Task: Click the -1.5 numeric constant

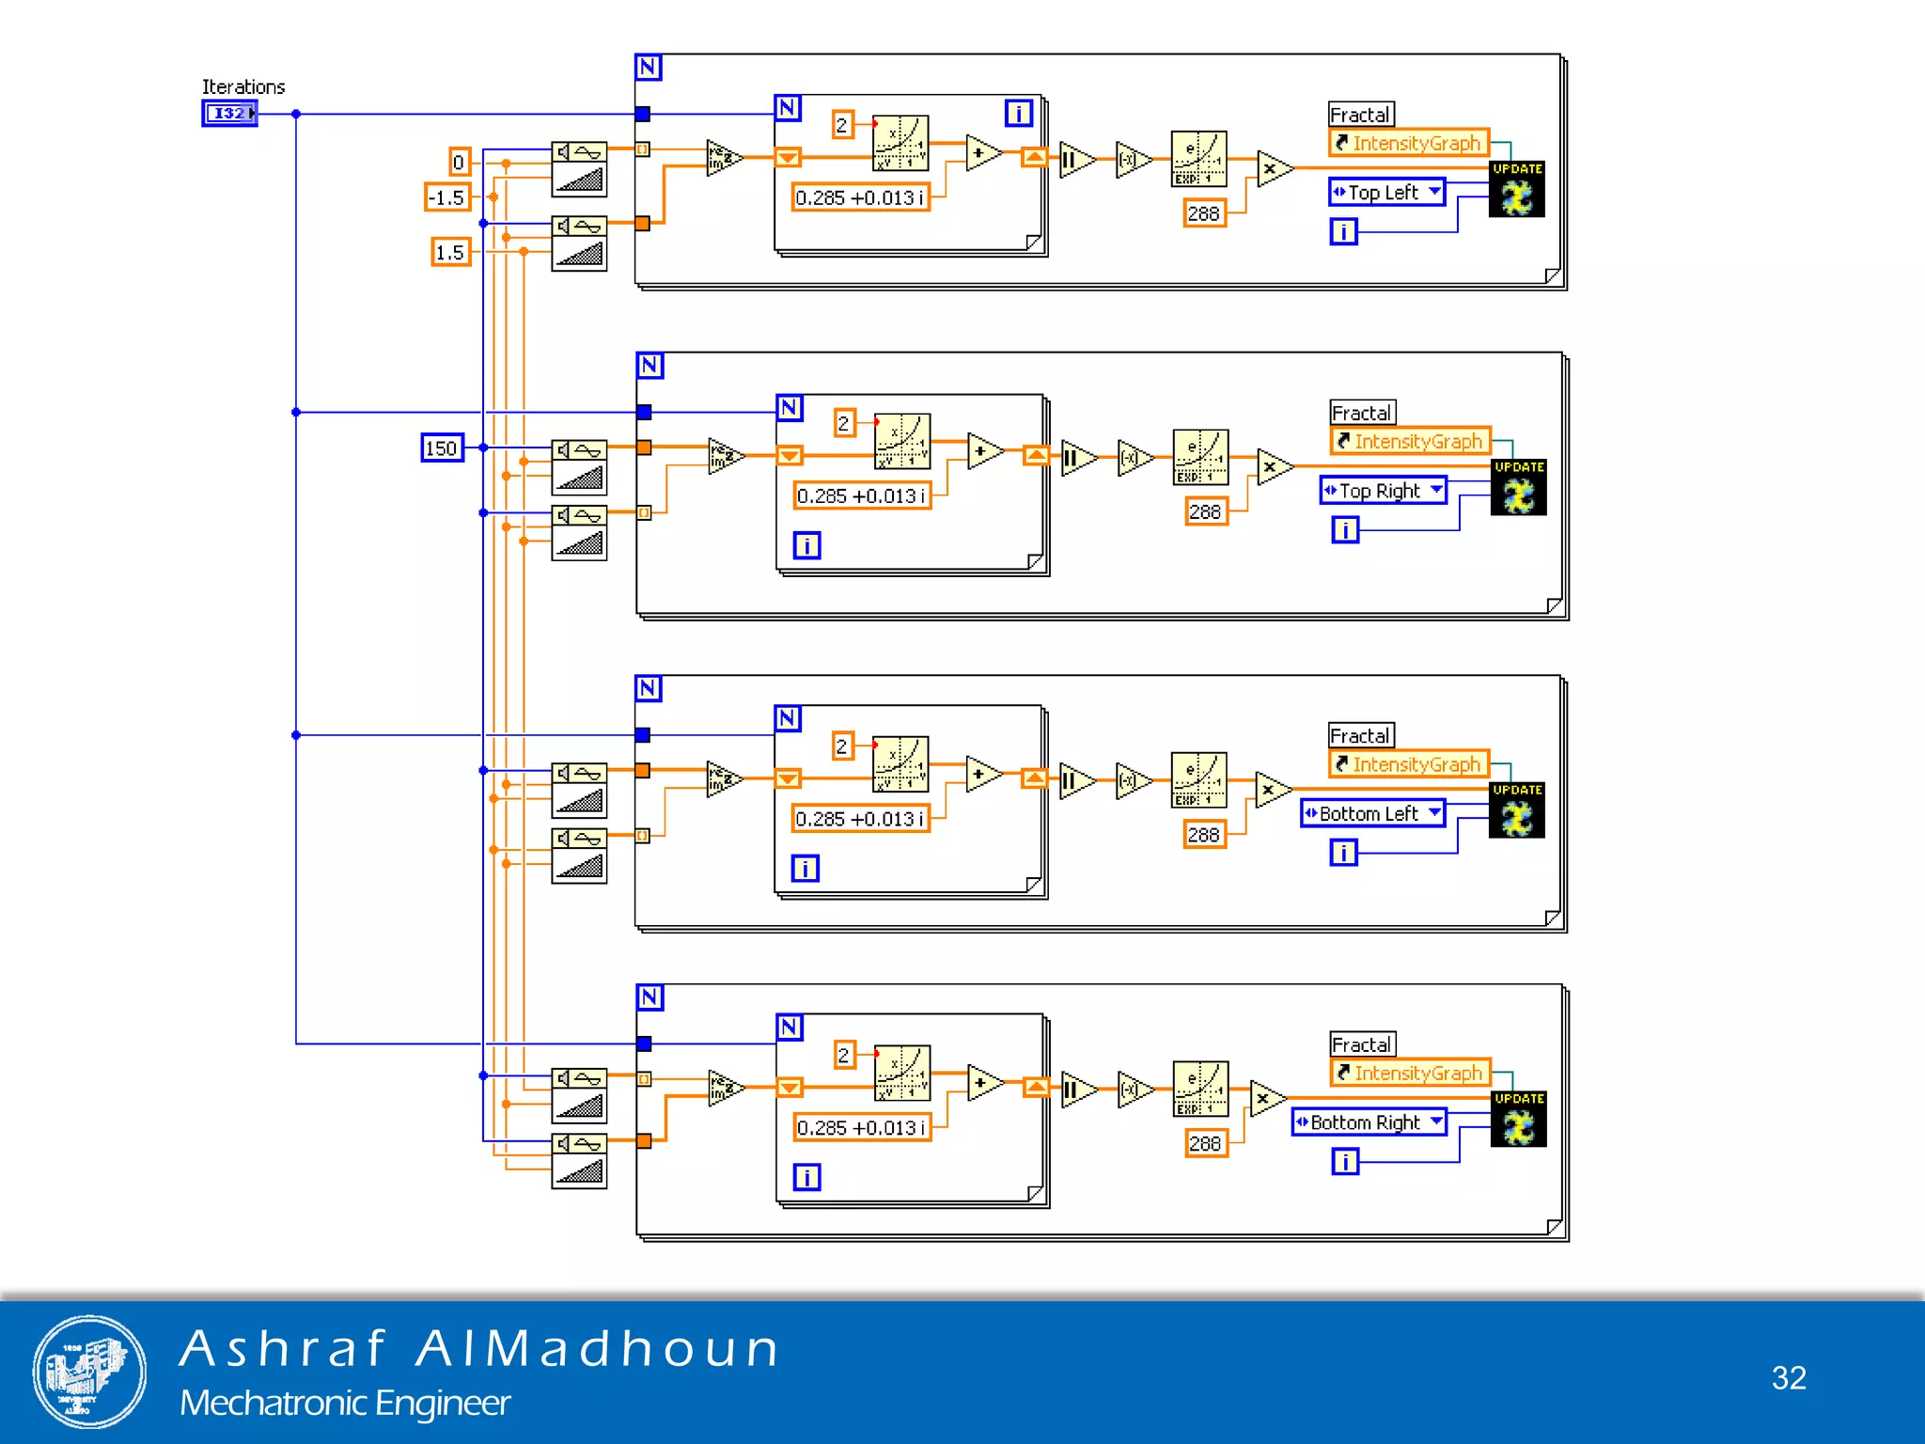Action: coord(446,197)
